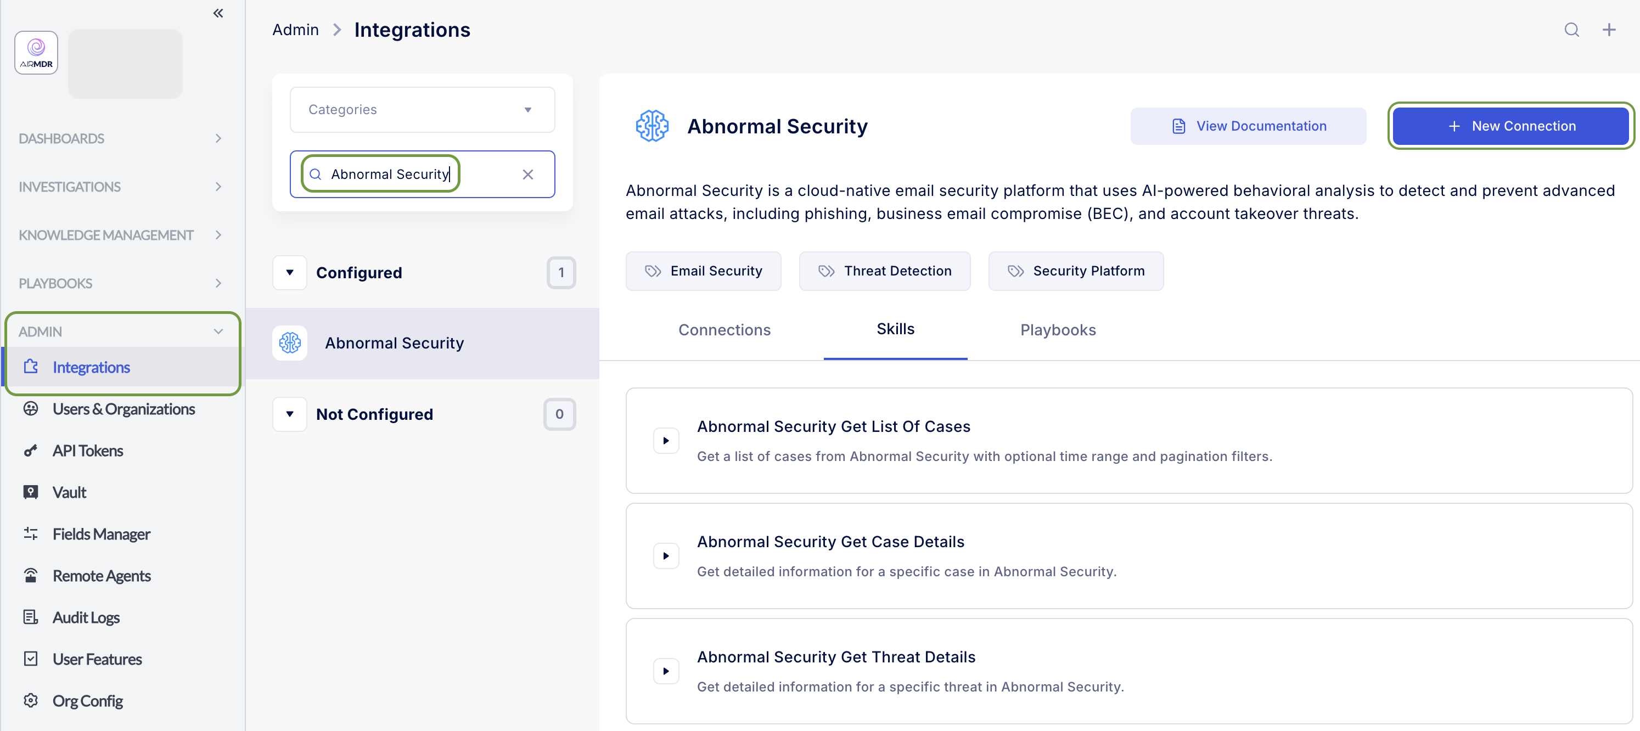Open the search magnifier in top bar
This screenshot has width=1640, height=731.
1571,29
